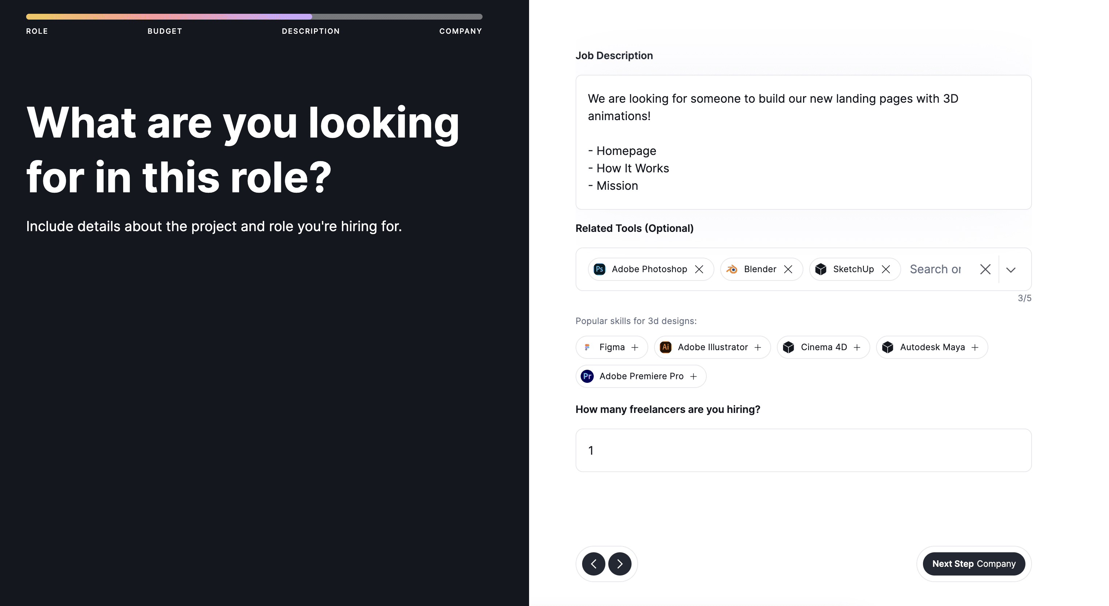Click plus icon next to Premiere Pro
The image size is (1109, 606).
pyautogui.click(x=694, y=377)
